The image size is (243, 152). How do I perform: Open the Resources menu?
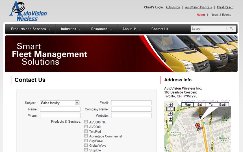(99, 29)
